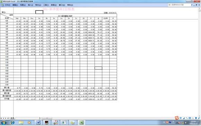201x126 pixels.
Task: Click the first-sheet navigation arrow
Action: 1,118
